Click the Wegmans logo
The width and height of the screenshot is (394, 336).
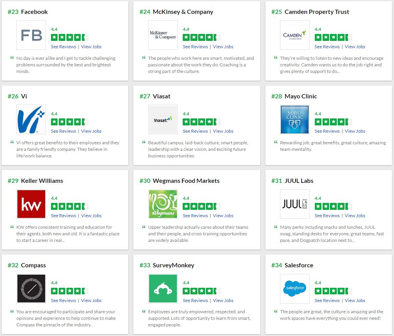pos(163,204)
